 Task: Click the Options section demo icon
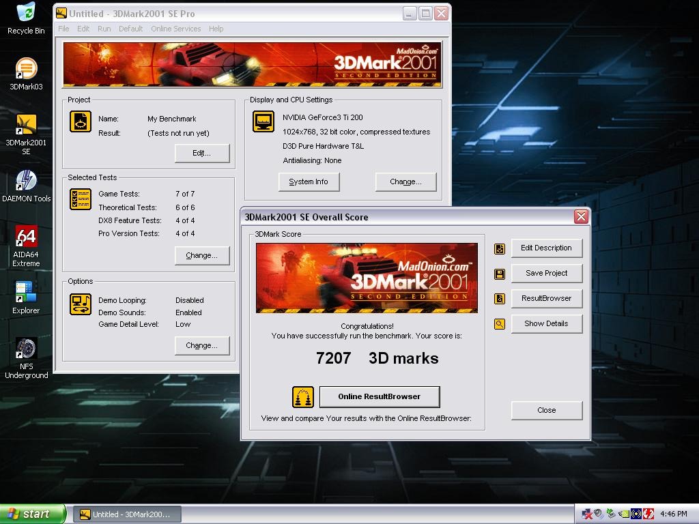click(x=81, y=304)
